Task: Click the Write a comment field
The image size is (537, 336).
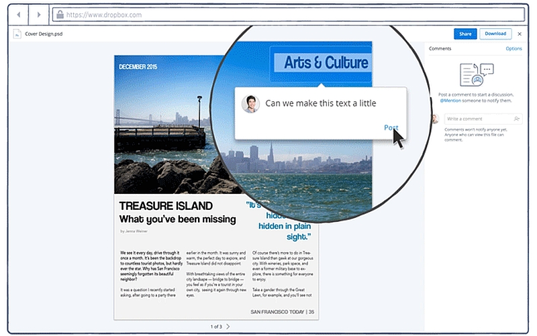Action: click(483, 119)
